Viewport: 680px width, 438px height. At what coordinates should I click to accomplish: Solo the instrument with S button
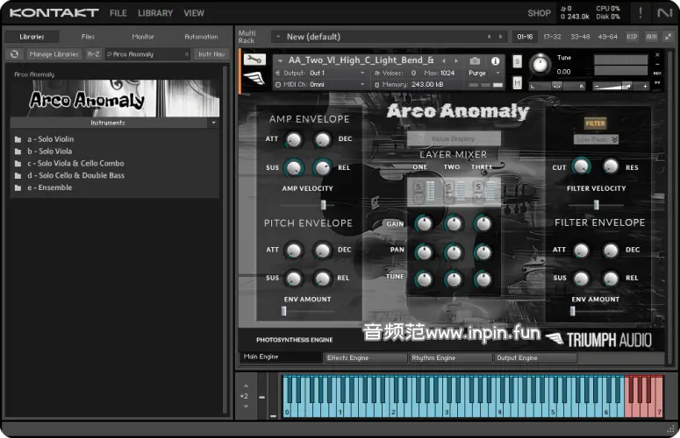pyautogui.click(x=517, y=61)
